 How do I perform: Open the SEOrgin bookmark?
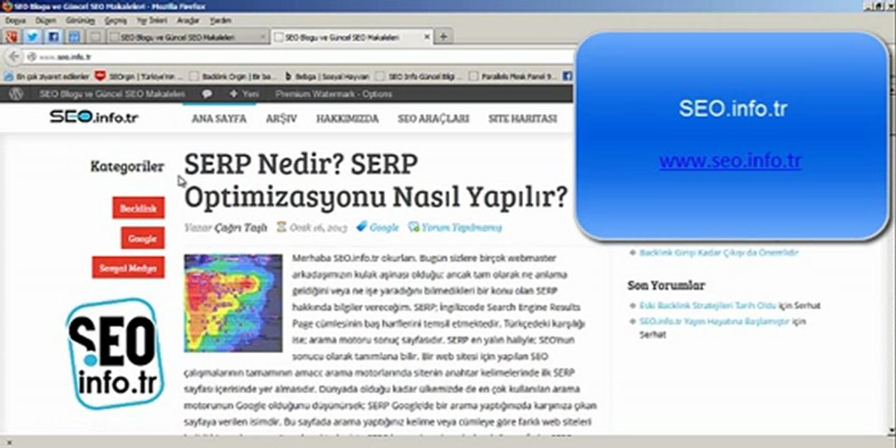point(140,77)
